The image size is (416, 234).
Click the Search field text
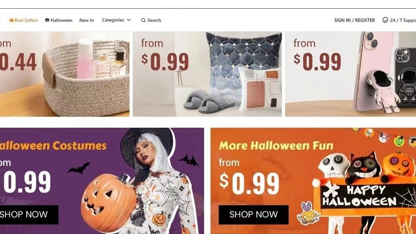click(154, 20)
